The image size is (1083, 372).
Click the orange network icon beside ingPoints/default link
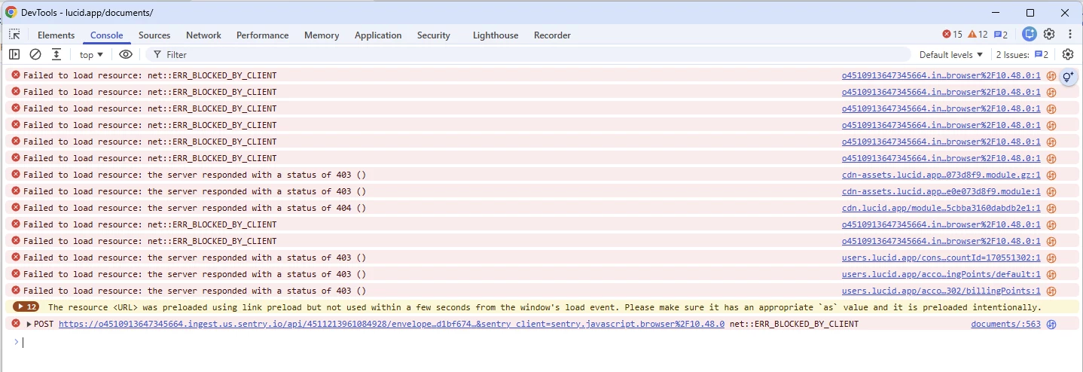click(x=1051, y=274)
